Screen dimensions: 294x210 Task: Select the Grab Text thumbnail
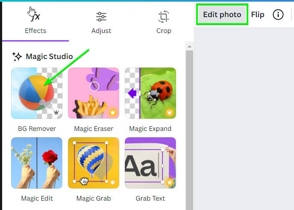point(150,163)
